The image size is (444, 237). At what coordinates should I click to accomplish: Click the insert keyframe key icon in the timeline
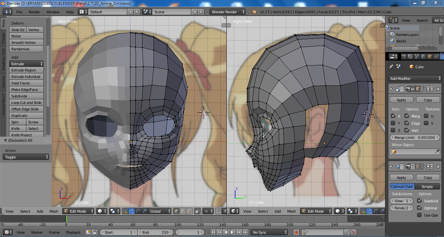346,232
